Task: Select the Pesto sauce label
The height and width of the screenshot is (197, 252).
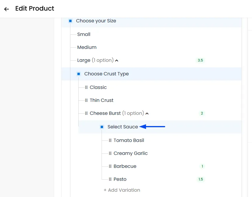Action: [x=120, y=179]
